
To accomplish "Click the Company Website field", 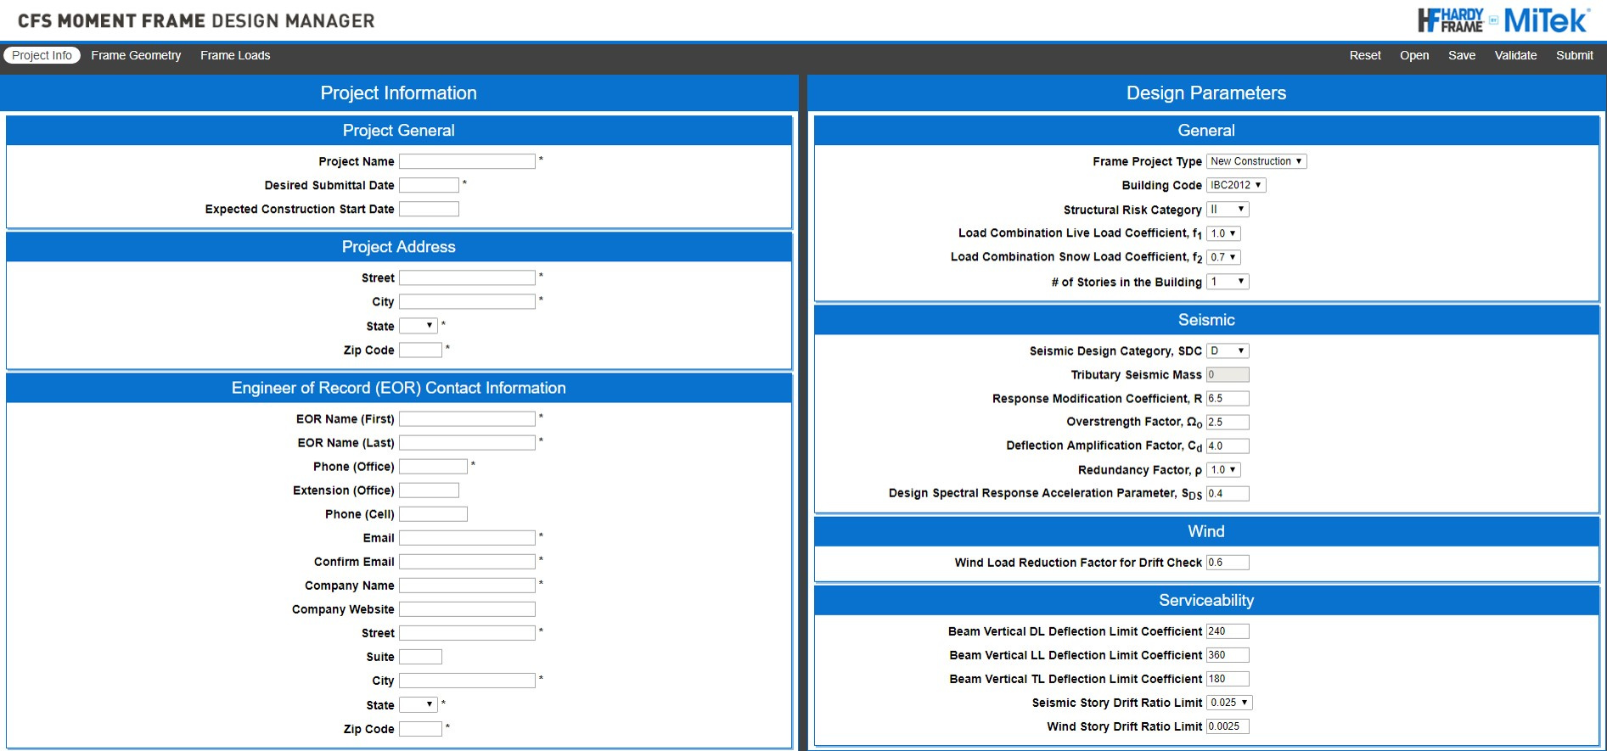I will (467, 608).
